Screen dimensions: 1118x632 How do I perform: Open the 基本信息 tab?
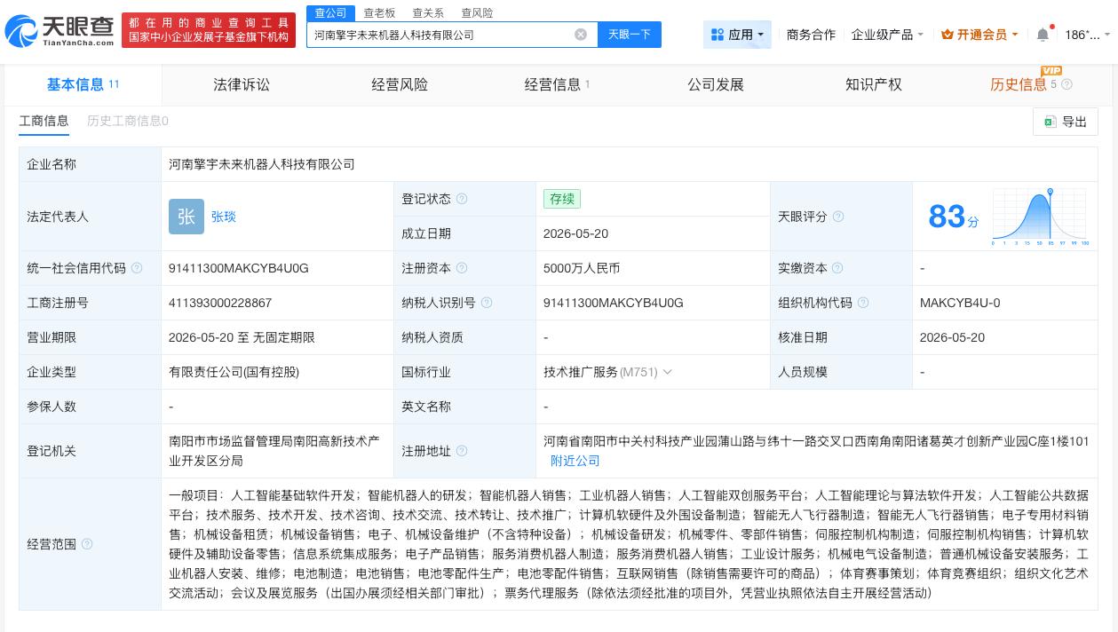(x=83, y=84)
